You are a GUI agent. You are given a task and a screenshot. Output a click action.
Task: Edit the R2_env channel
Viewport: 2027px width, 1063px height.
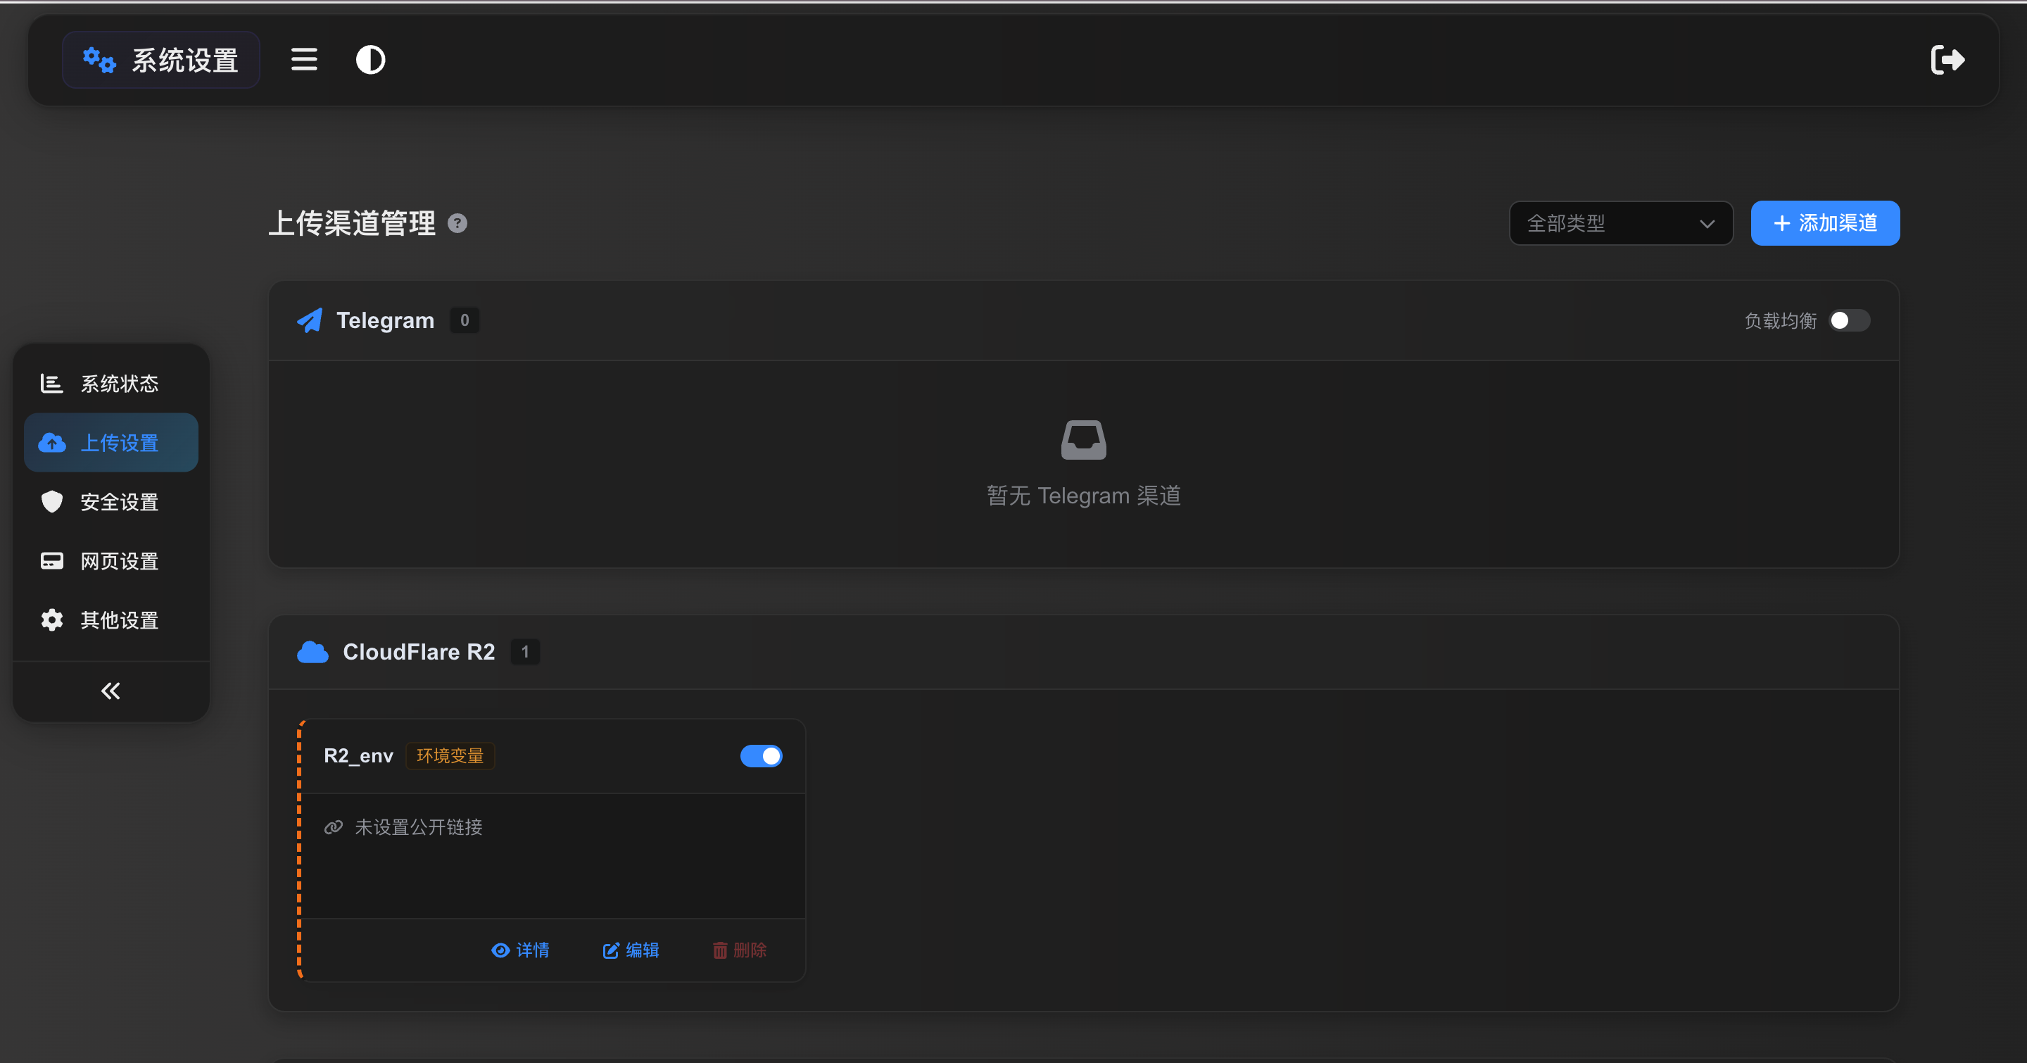[631, 950]
